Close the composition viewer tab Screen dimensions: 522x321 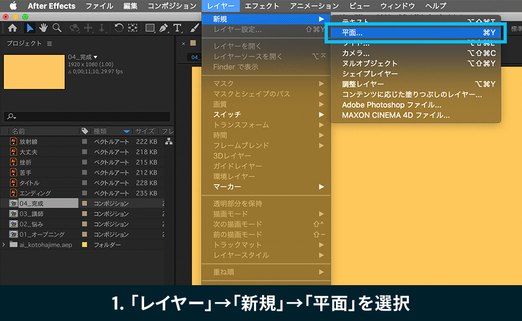pos(183,43)
